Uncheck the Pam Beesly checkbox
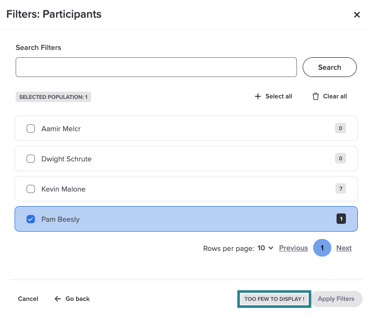 31,219
